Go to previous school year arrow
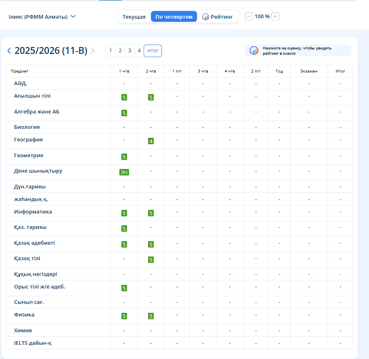Viewport: 369px width, 359px height. 9,51
